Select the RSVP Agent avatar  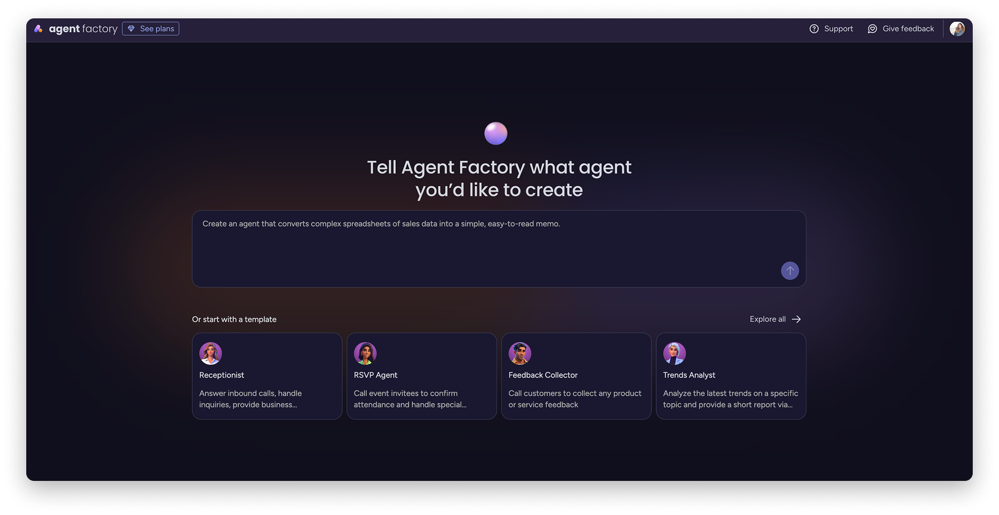(365, 353)
